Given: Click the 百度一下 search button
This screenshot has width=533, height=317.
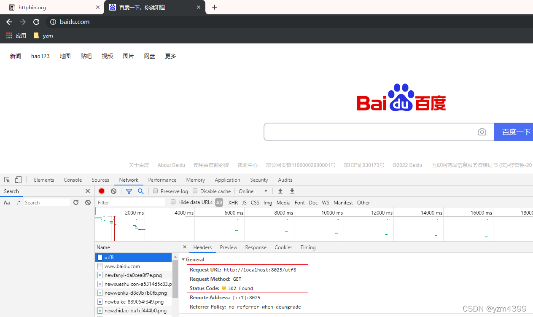Looking at the screenshot, I should (x=513, y=132).
